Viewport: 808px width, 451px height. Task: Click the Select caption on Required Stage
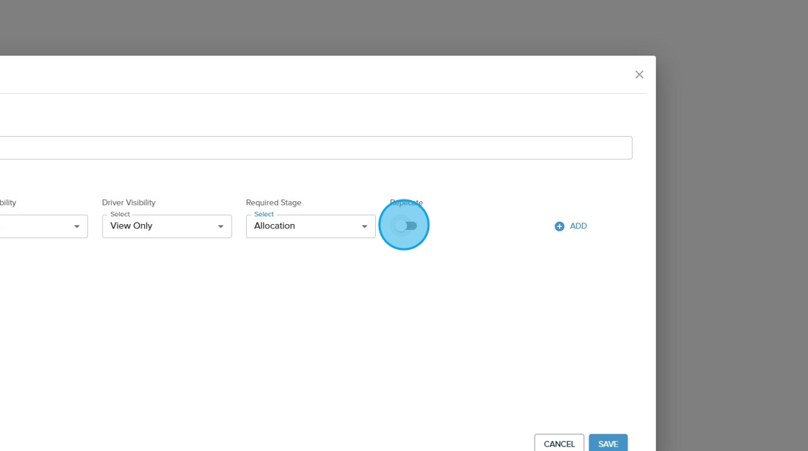tap(264, 214)
